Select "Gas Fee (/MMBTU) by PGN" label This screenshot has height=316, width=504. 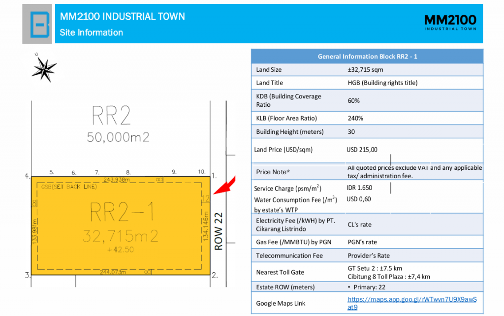(293, 242)
